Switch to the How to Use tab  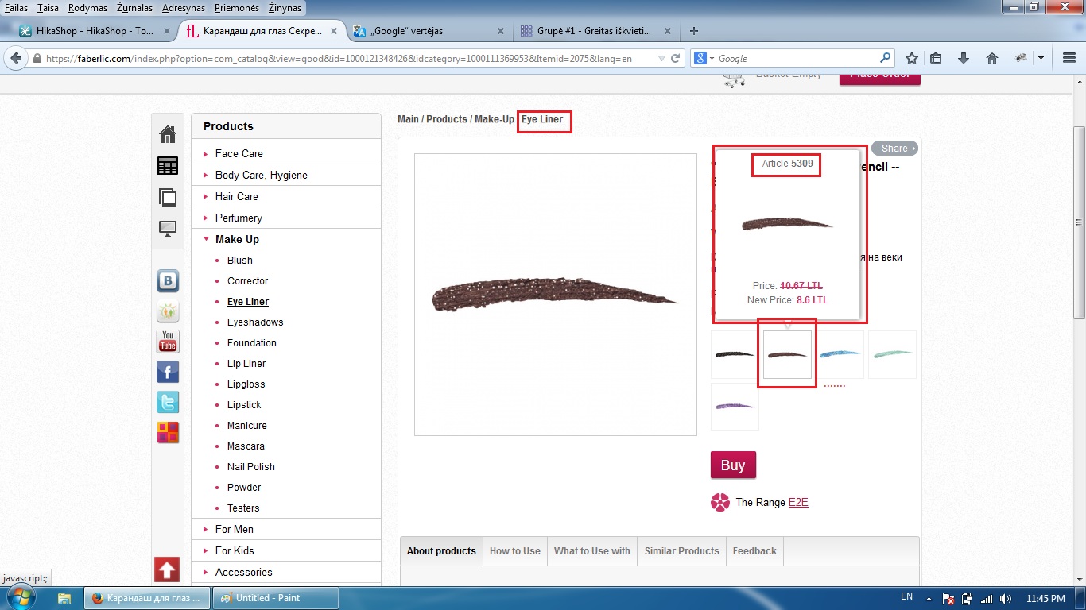pyautogui.click(x=515, y=551)
